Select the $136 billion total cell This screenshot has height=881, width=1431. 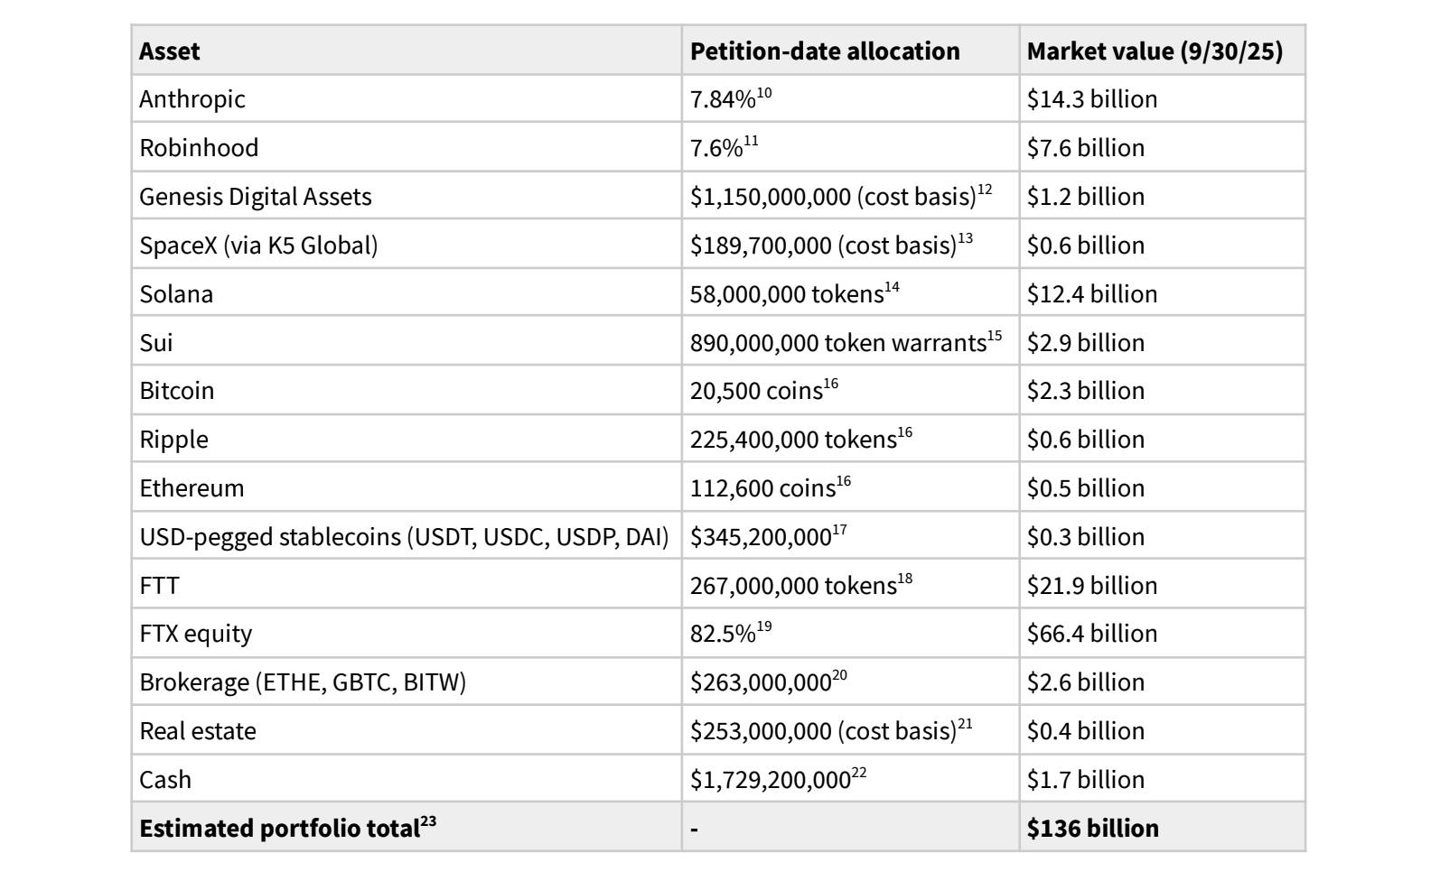click(1092, 829)
